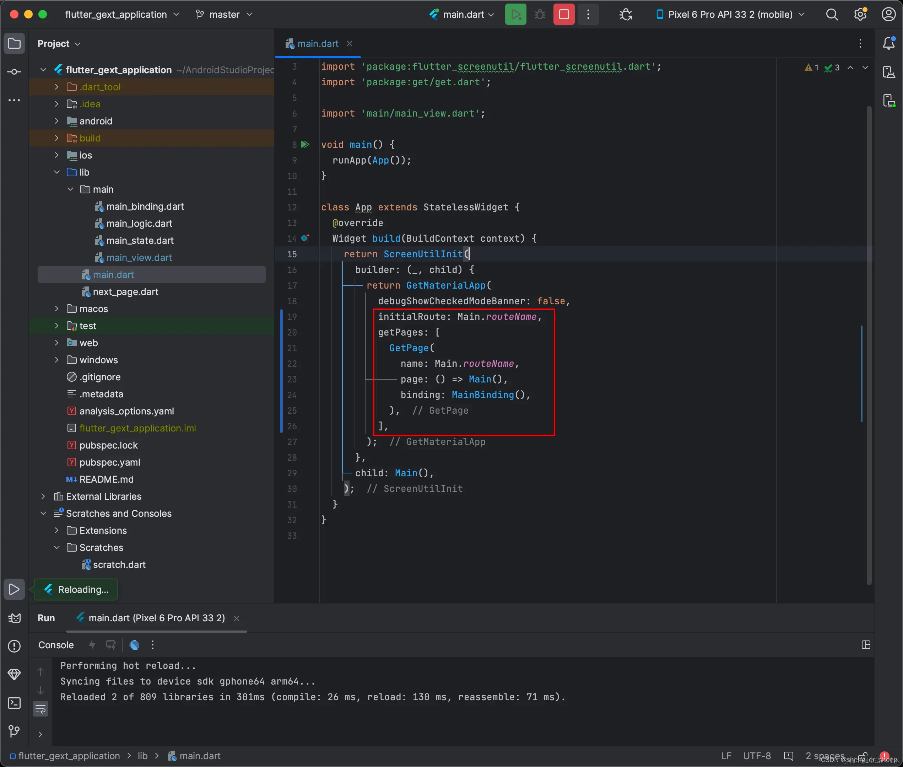
Task: Click the Debug bug icon
Action: click(540, 14)
